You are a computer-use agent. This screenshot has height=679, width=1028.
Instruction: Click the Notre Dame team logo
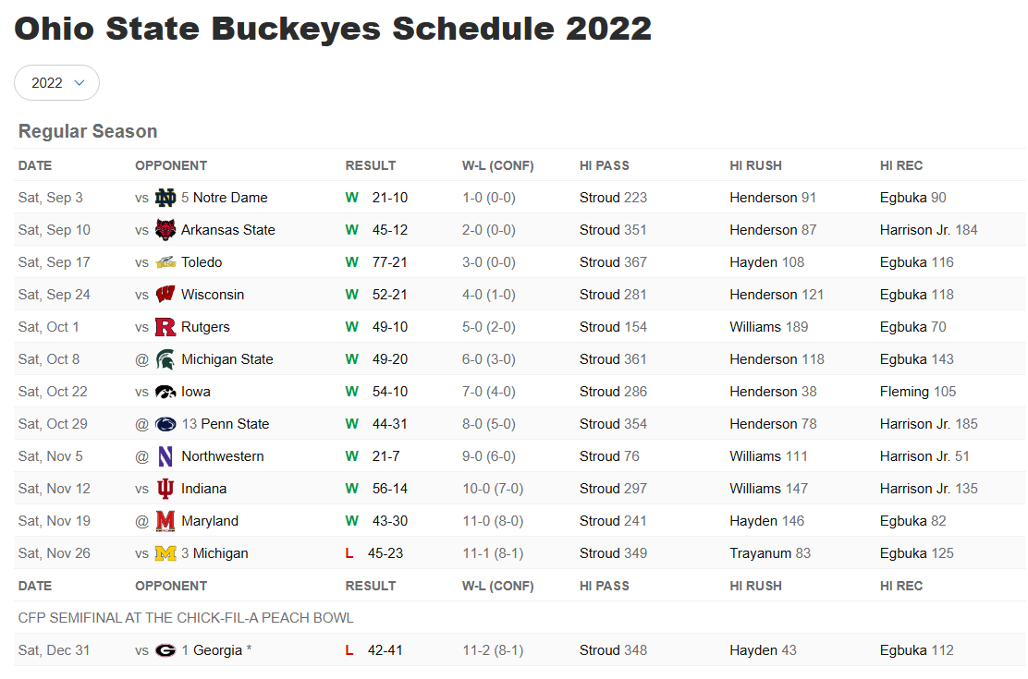coord(165,198)
